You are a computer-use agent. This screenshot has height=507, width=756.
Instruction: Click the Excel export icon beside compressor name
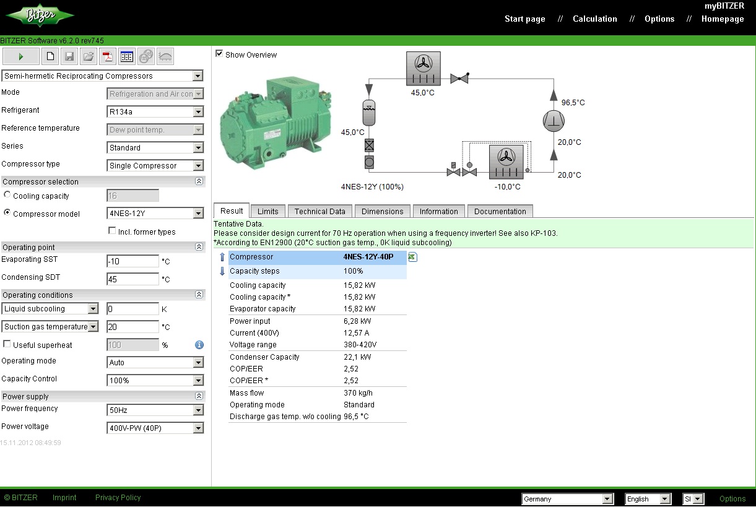[412, 257]
